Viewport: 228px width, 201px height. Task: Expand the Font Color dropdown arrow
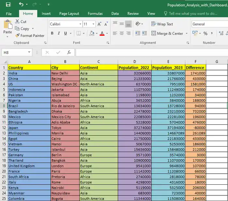click(107, 34)
